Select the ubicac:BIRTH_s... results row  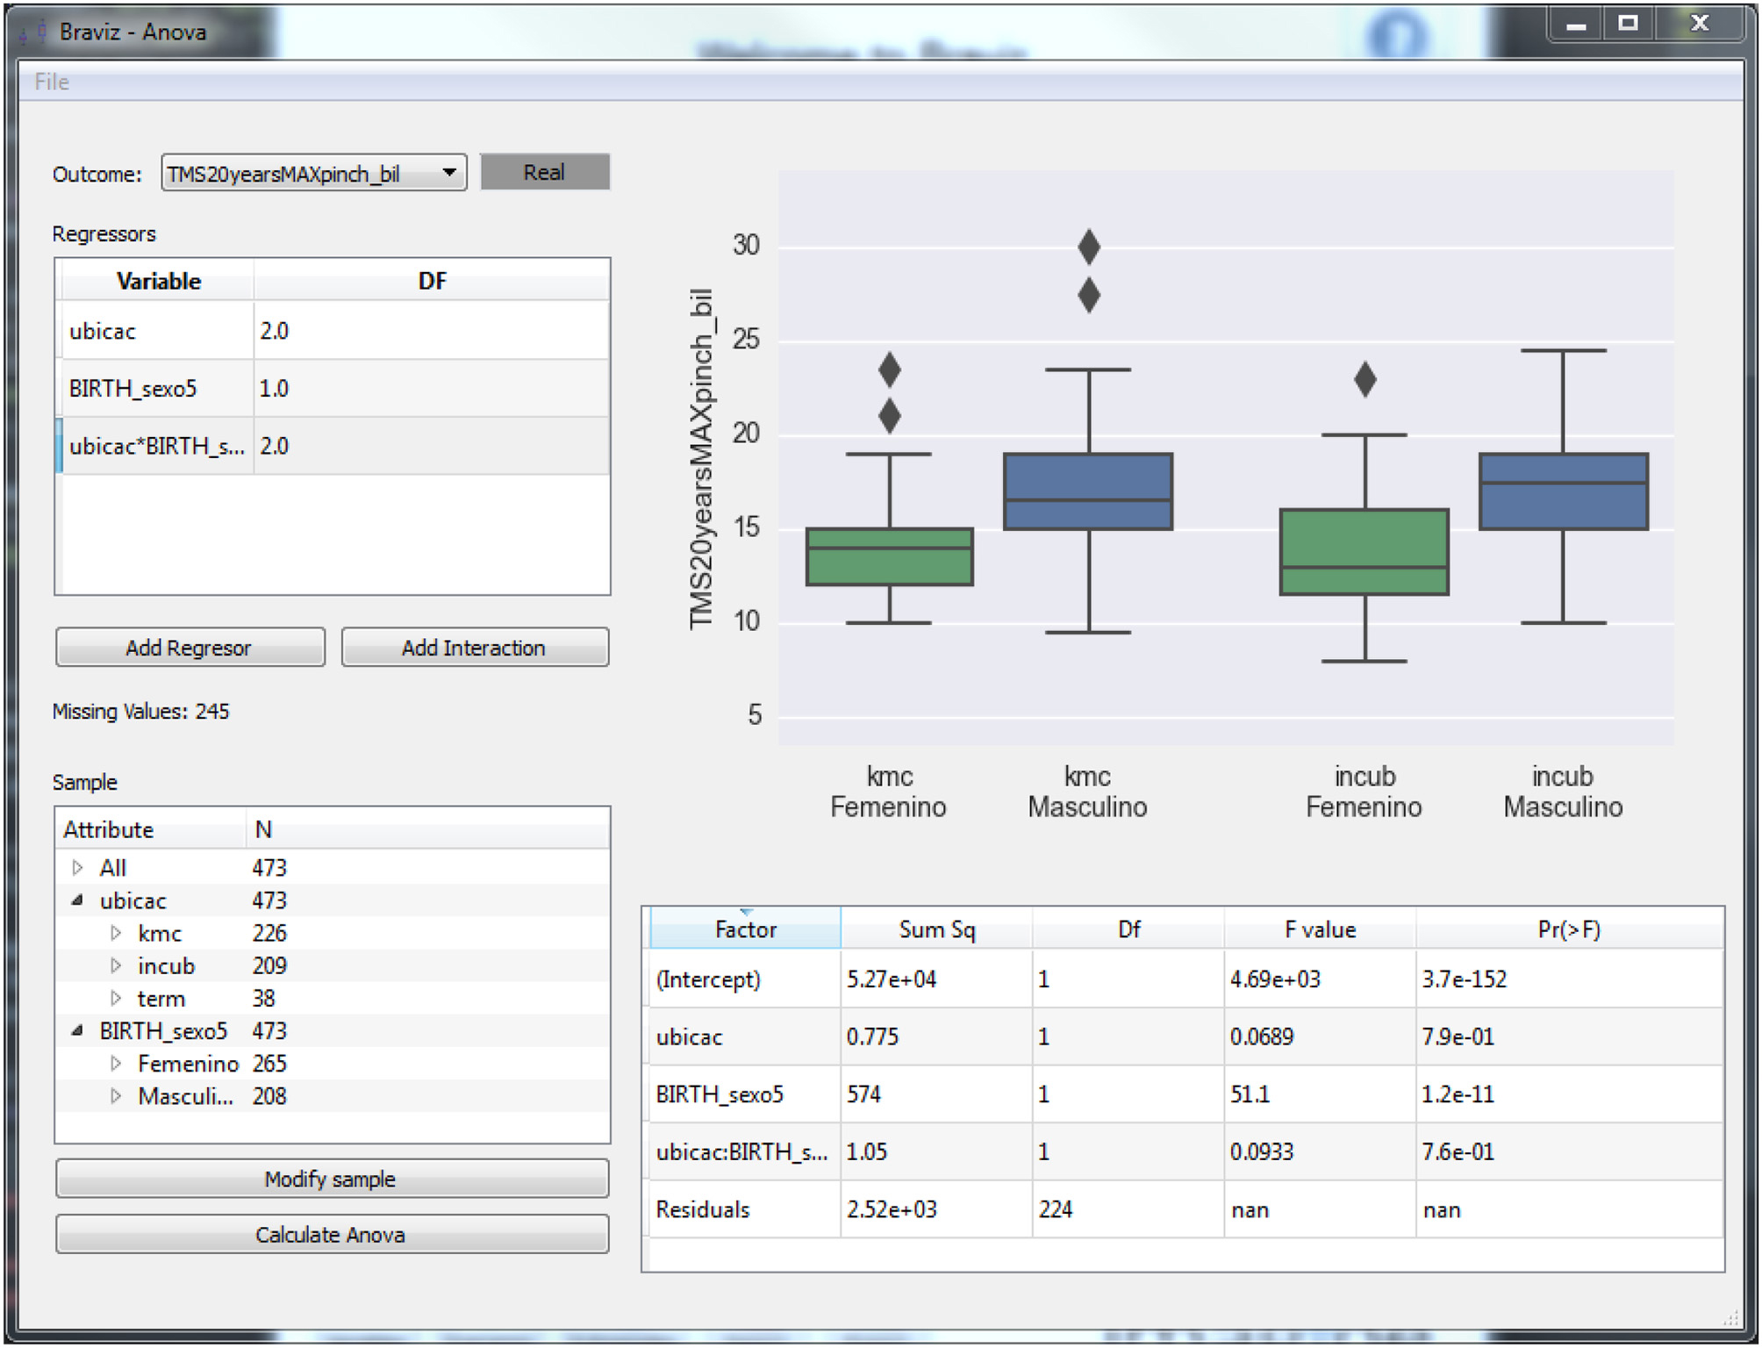pyautogui.click(x=1185, y=1151)
